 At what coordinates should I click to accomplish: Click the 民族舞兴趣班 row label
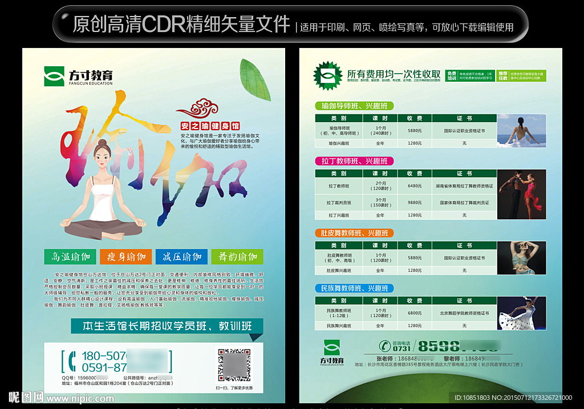pyautogui.click(x=339, y=326)
